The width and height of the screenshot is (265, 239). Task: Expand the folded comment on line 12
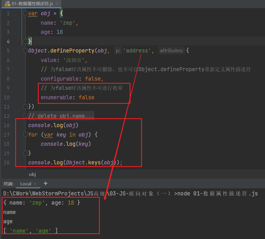pyautogui.click(x=25, y=116)
